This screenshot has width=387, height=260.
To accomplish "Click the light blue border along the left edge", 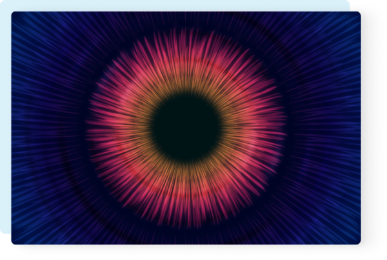I will pos(5,129).
